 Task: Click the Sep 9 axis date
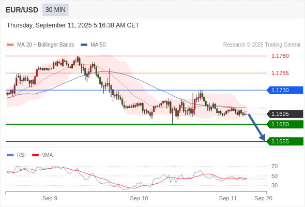coord(50,198)
